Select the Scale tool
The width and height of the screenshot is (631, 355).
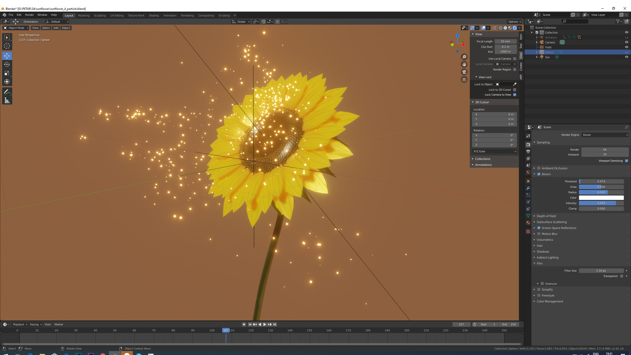pyautogui.click(x=7, y=73)
